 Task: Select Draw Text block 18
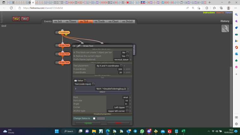pyautogui.click(x=64, y=62)
